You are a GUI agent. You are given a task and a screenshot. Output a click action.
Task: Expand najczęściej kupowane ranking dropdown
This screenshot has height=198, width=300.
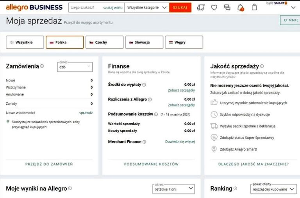[273, 189]
